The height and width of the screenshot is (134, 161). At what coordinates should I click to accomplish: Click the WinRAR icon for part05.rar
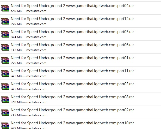(x=5, y=34)
